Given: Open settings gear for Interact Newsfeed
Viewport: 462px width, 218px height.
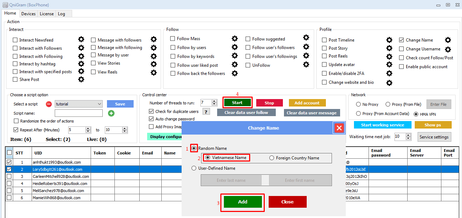Looking at the screenshot, I should coord(81,39).
